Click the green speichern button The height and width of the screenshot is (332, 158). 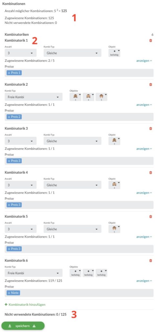coord(23,326)
